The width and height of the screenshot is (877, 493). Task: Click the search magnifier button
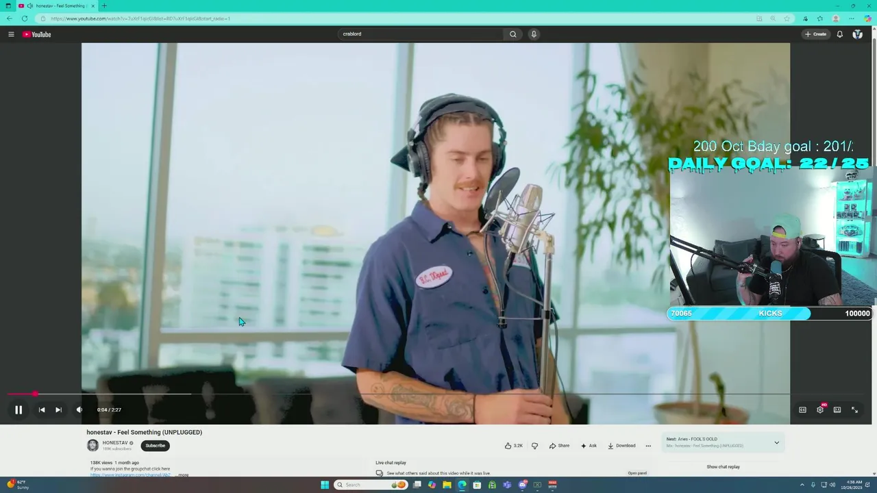point(512,34)
